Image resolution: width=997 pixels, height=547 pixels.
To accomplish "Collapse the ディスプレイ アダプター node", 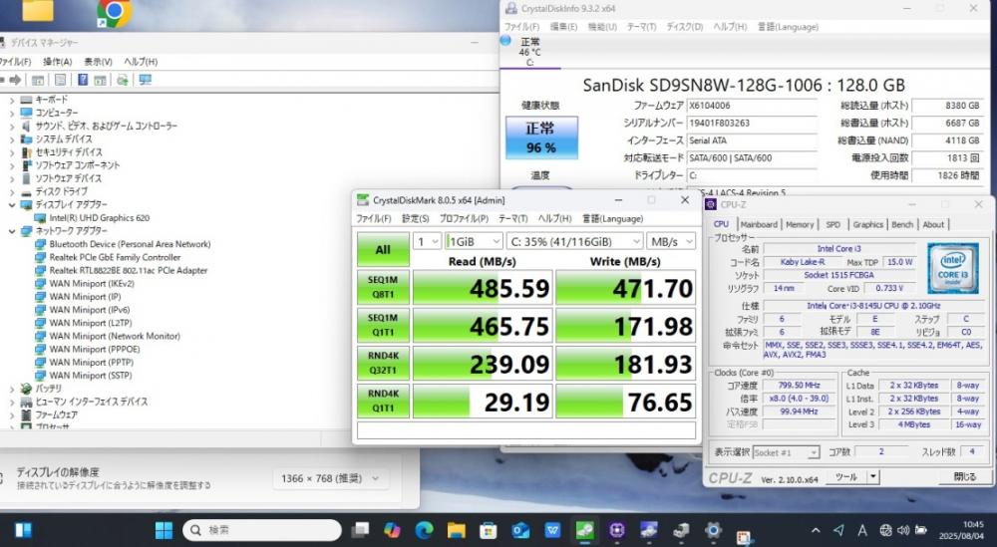I will click(11, 204).
